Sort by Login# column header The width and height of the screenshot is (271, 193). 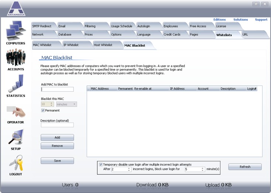pyautogui.click(x=252, y=89)
